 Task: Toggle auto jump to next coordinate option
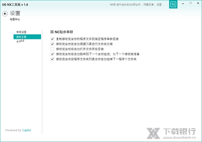(x=52, y=54)
